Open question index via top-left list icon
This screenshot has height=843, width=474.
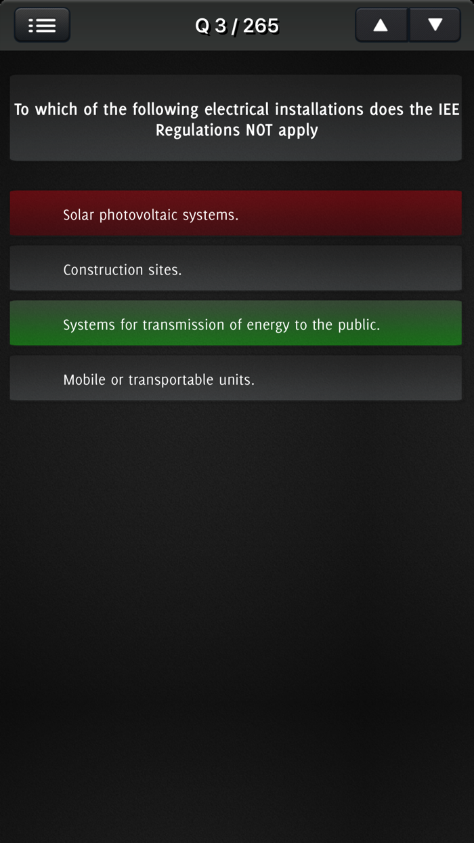[x=42, y=25]
